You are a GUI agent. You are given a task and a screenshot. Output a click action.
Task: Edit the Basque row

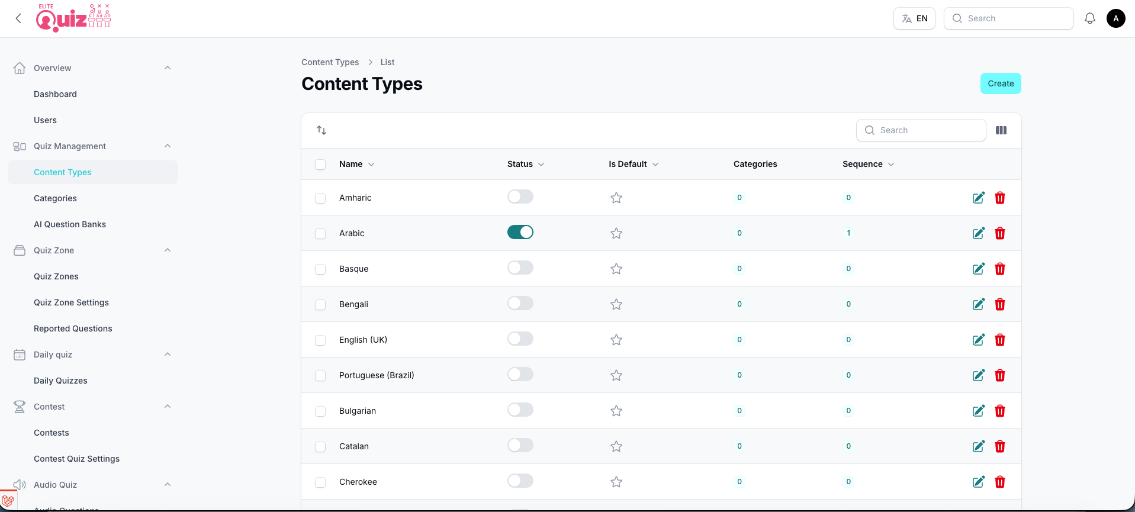coord(979,269)
